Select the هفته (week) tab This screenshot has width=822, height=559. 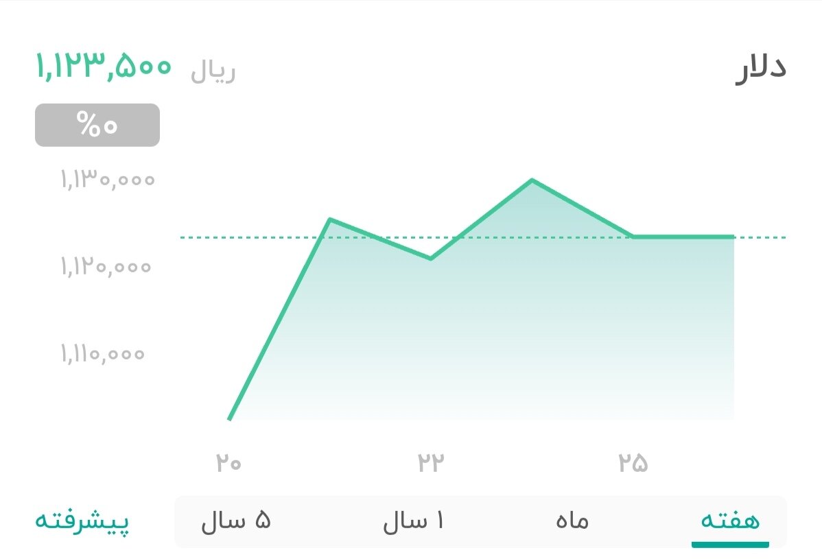pyautogui.click(x=729, y=521)
